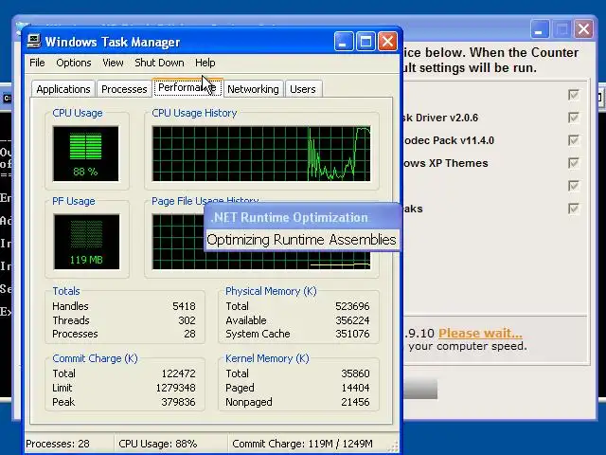Toggle the checkbox on the 'aks' row
This screenshot has width=606, height=455.
574,209
